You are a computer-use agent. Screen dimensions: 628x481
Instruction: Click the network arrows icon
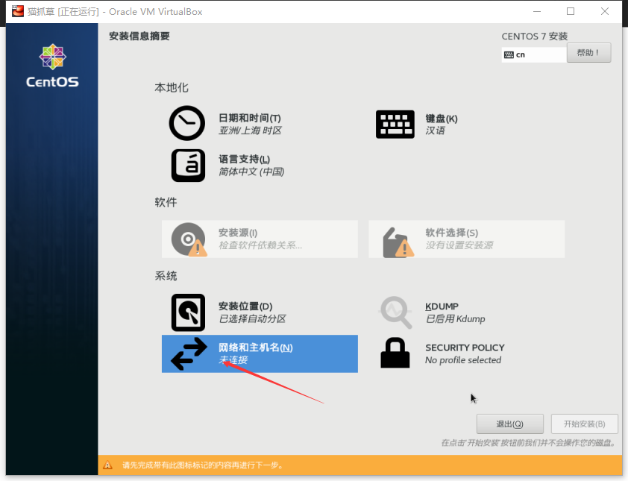tap(189, 353)
